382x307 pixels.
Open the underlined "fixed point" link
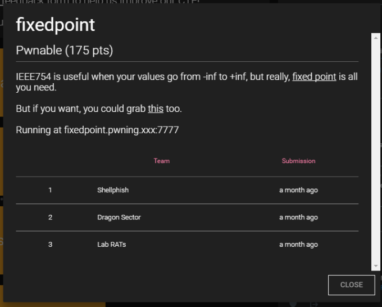[314, 76]
